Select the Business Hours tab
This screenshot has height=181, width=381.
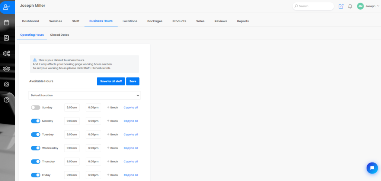coord(101,21)
